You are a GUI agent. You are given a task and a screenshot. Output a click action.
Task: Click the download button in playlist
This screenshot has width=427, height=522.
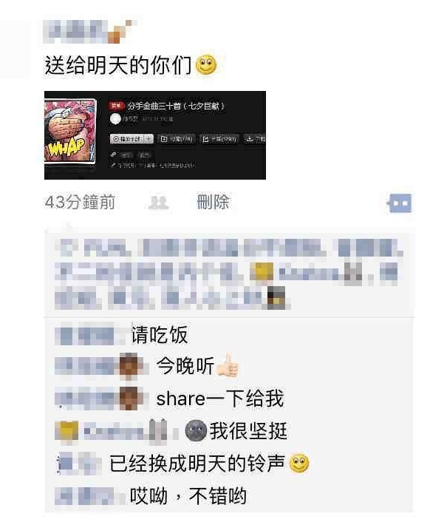click(x=255, y=139)
